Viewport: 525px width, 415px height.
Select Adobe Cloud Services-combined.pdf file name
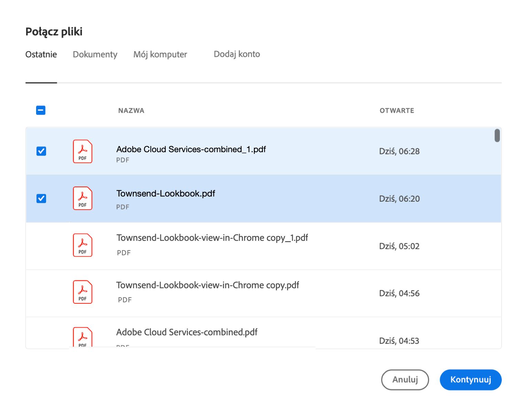coord(187,332)
